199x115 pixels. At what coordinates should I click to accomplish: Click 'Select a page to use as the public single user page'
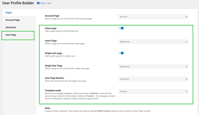pyautogui.click(x=67, y=69)
